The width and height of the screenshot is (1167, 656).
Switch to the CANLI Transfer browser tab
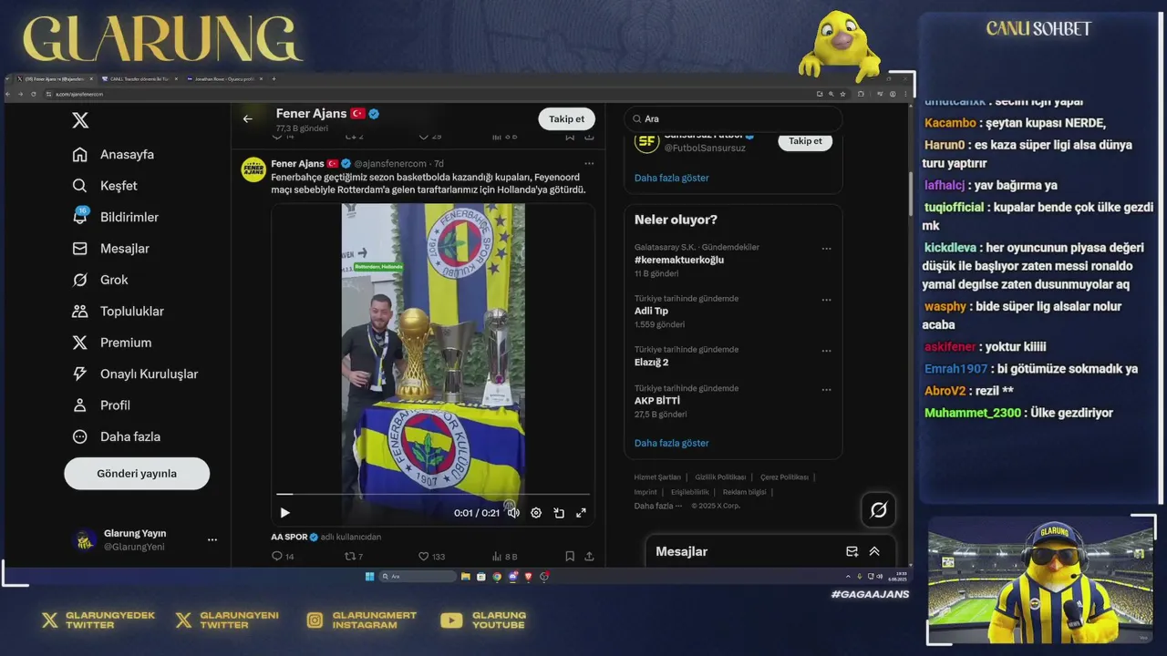point(139,79)
